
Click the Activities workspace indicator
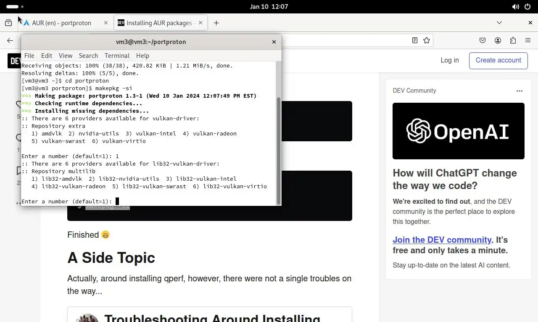(15, 7)
